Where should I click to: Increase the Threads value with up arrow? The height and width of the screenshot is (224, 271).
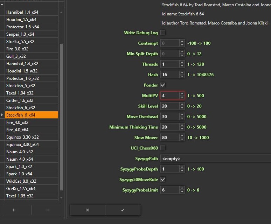point(182,63)
